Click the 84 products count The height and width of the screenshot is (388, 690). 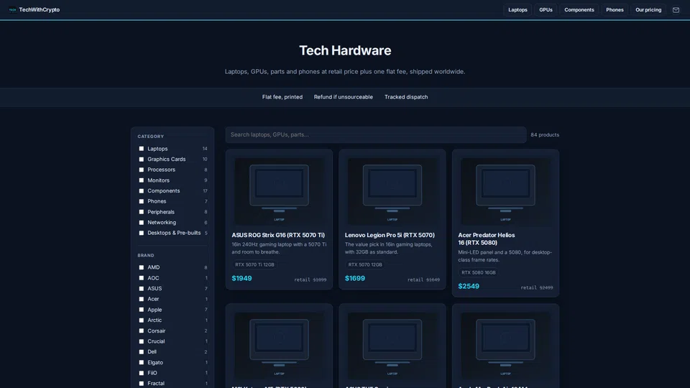point(545,135)
